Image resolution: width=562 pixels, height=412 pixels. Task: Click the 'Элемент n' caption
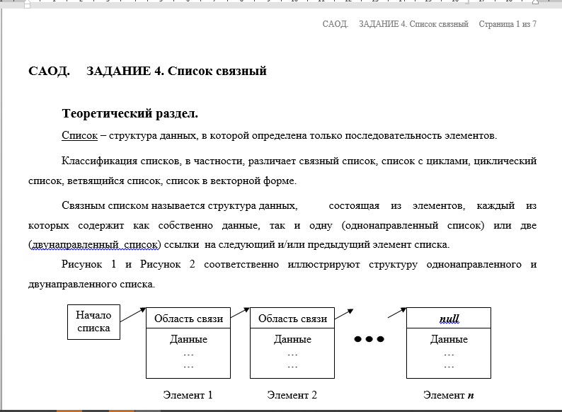tap(449, 395)
